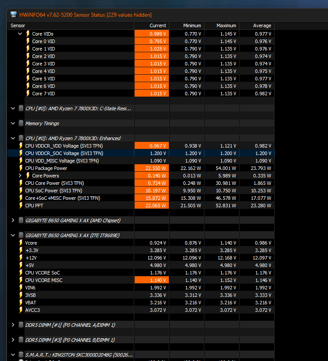Click the lightning icon for CPU VCORE SoC

pos(21,273)
